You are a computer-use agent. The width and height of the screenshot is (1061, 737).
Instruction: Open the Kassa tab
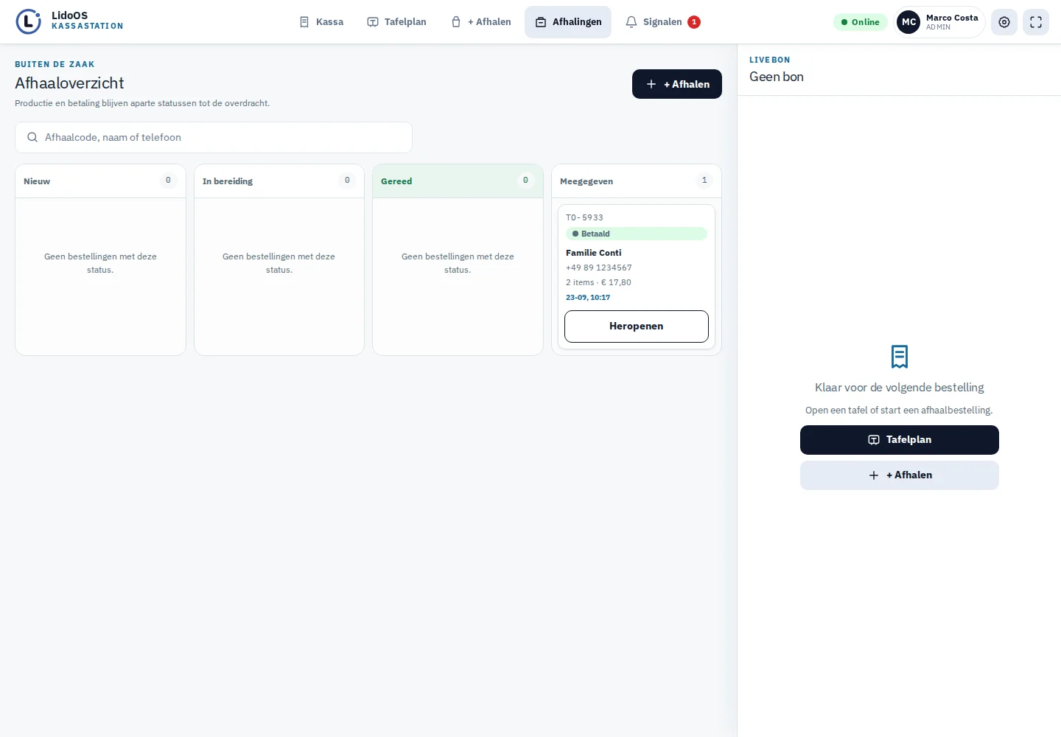[x=321, y=22]
